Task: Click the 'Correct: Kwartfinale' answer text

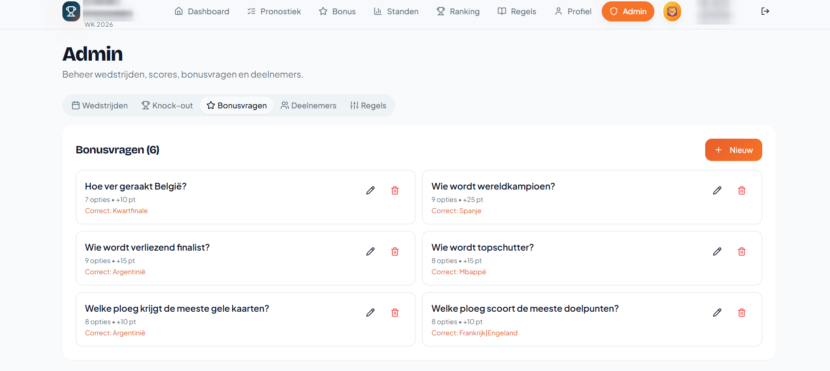Action: pos(116,211)
